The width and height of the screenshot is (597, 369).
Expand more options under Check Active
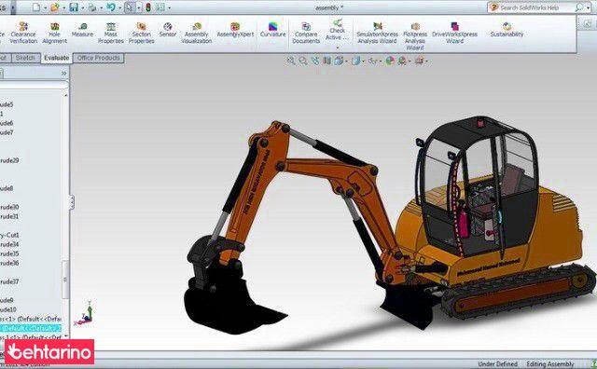[337, 48]
